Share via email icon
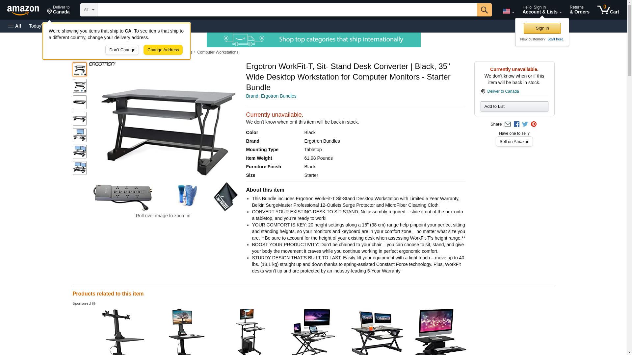632x355 pixels. [508, 124]
